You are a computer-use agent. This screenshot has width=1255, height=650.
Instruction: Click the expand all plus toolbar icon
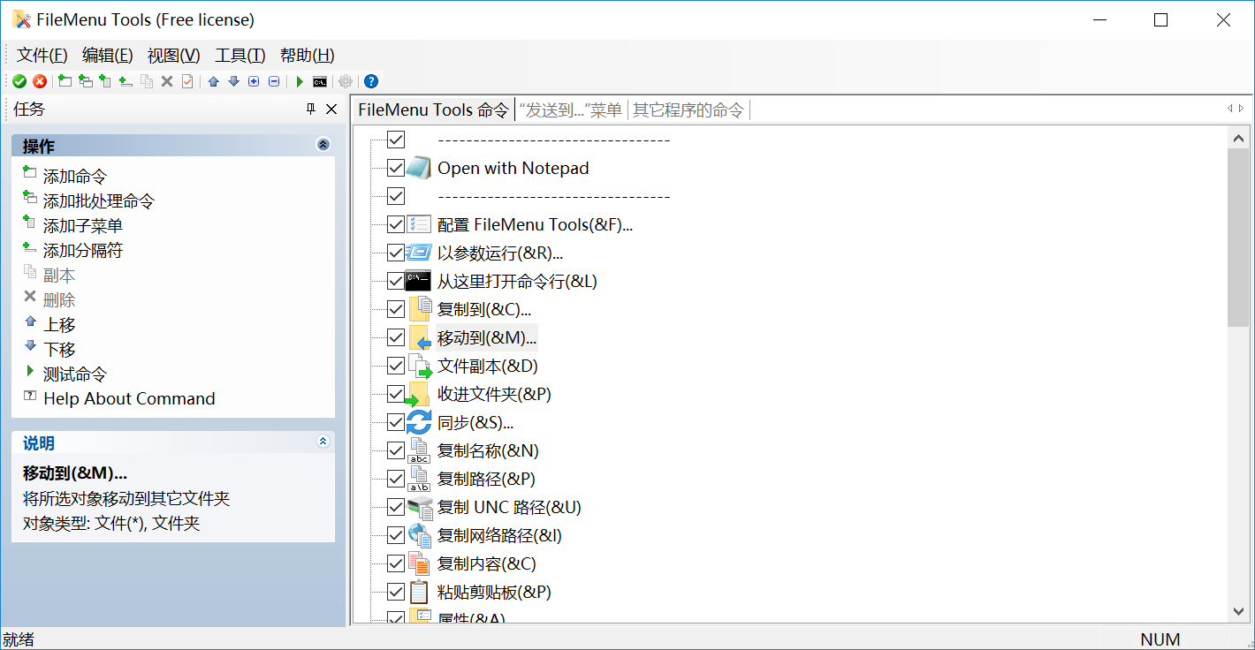[x=254, y=81]
